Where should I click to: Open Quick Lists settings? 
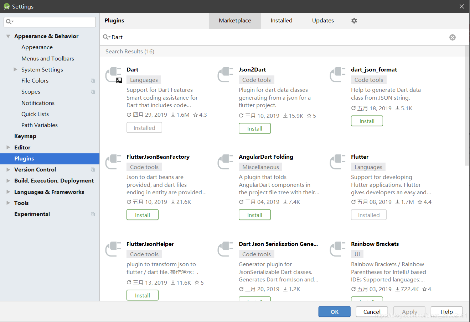35,114
